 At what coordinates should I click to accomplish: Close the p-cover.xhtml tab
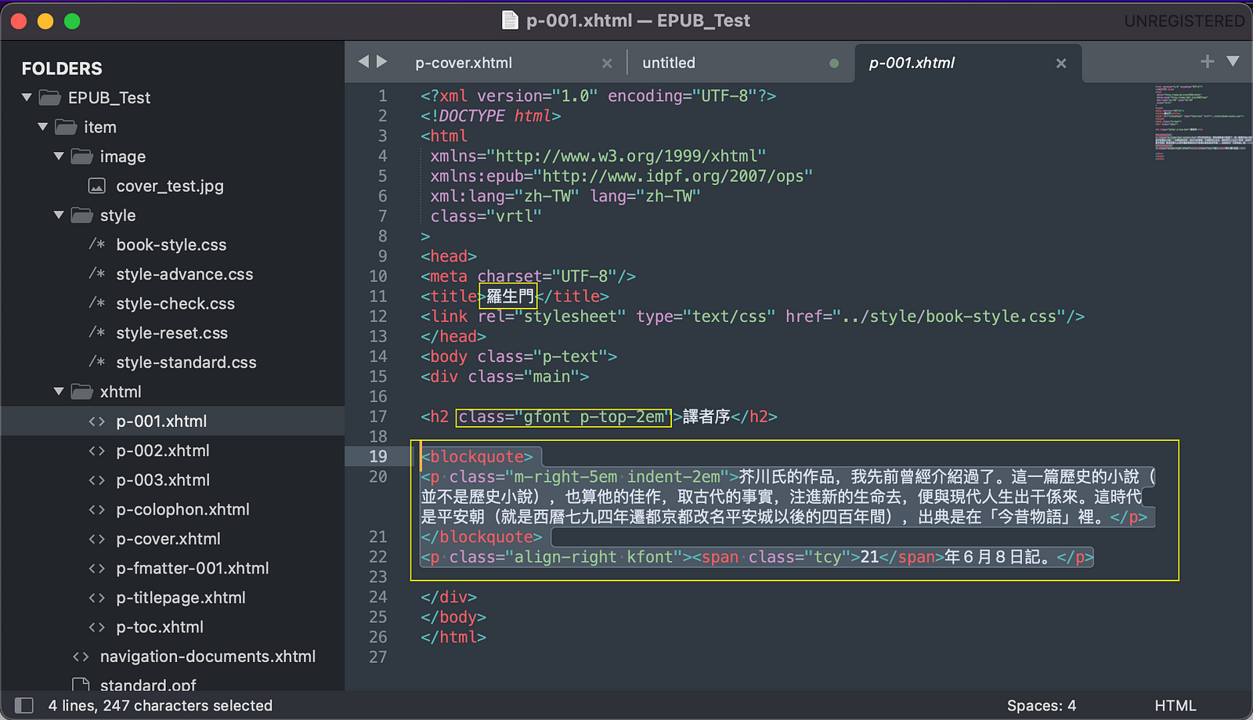coord(607,63)
